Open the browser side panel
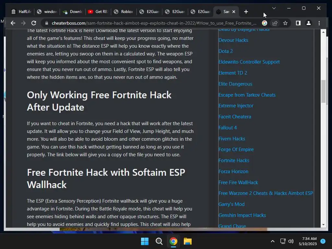The width and height of the screenshot is (332, 249). click(298, 23)
